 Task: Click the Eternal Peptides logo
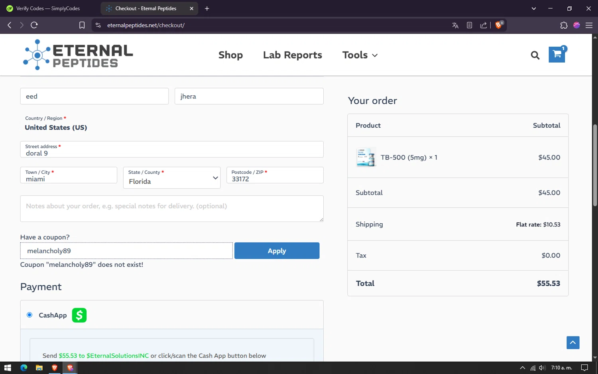[x=78, y=55]
